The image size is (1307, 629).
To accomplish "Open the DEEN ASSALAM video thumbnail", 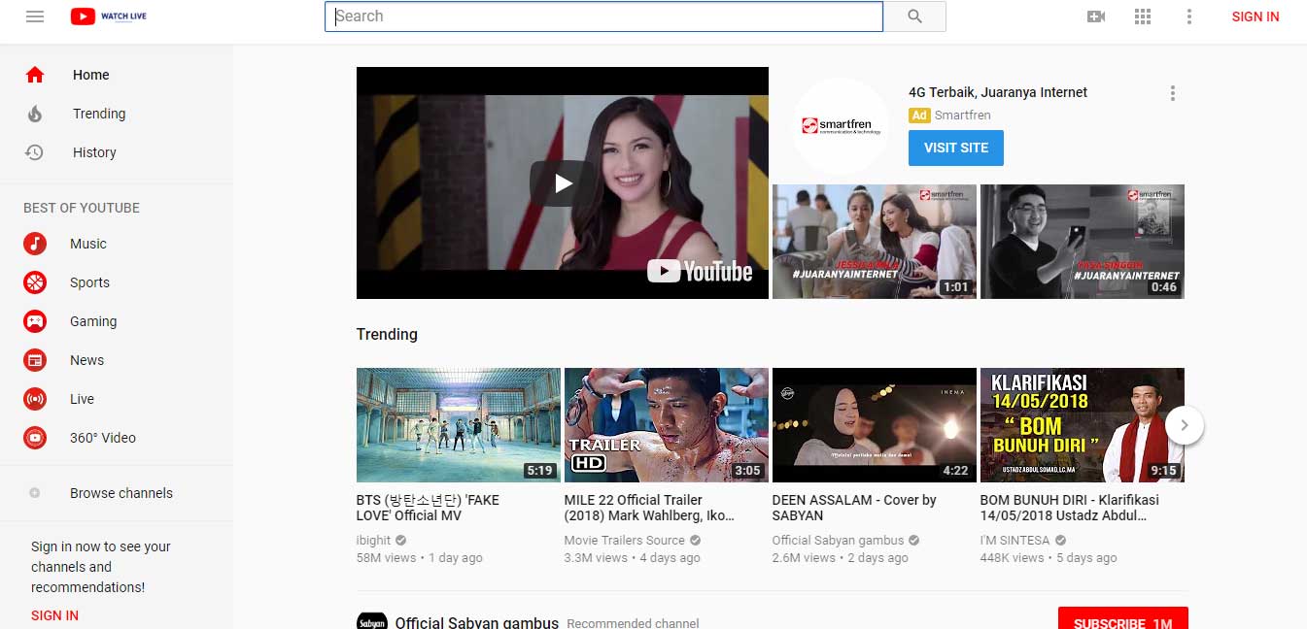I will click(875, 425).
